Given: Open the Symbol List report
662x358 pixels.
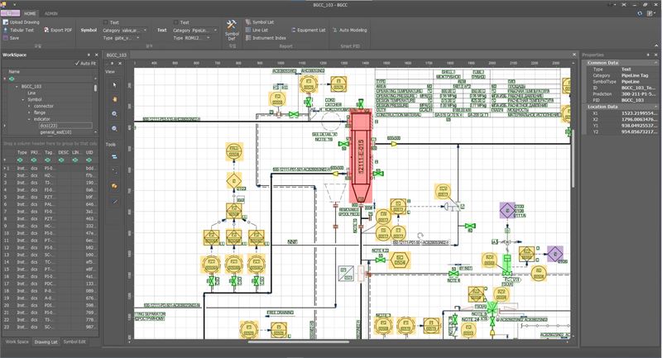Looking at the screenshot, I should tap(260, 22).
